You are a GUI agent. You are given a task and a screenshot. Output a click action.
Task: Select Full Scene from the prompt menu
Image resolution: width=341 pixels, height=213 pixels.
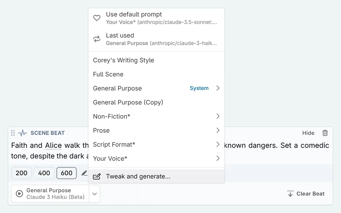pos(108,74)
